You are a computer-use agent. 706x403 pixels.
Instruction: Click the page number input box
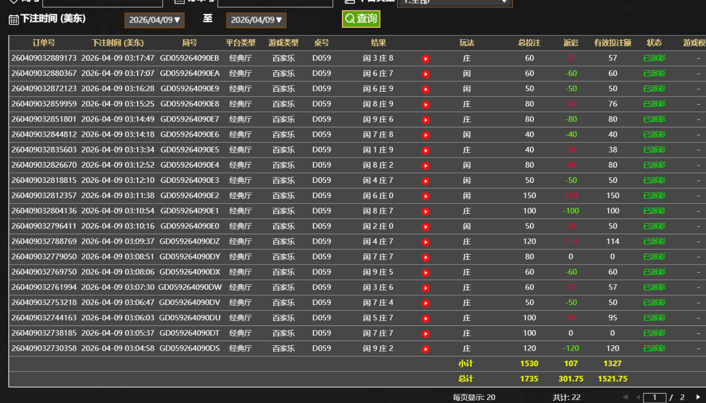(x=654, y=398)
